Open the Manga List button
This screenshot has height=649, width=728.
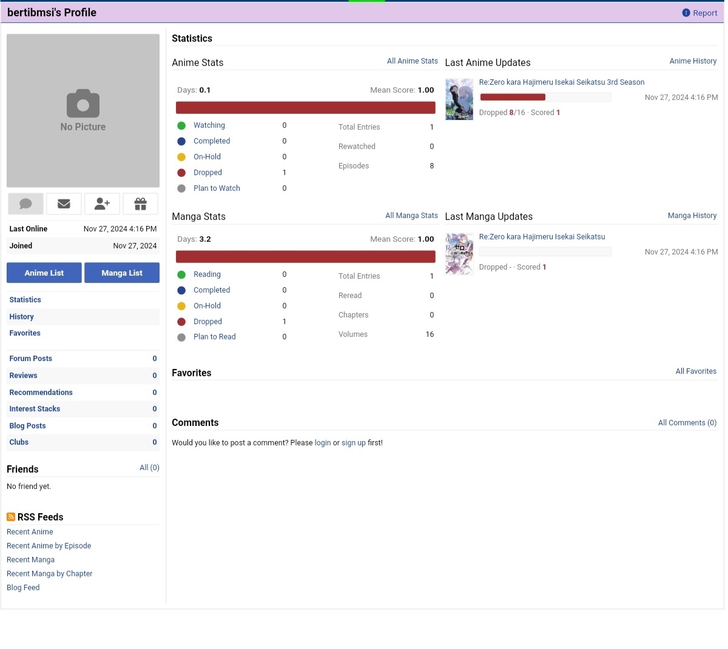click(x=122, y=273)
